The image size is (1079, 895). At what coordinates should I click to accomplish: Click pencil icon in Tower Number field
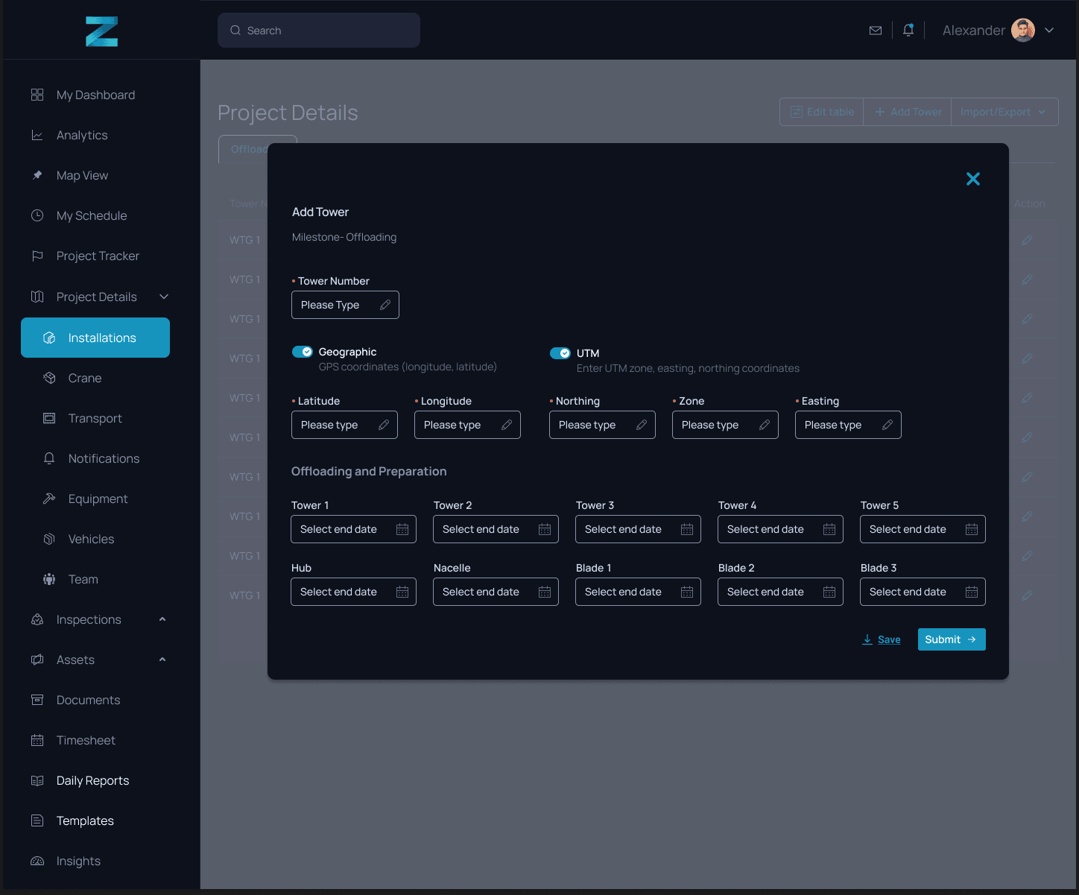pos(385,305)
